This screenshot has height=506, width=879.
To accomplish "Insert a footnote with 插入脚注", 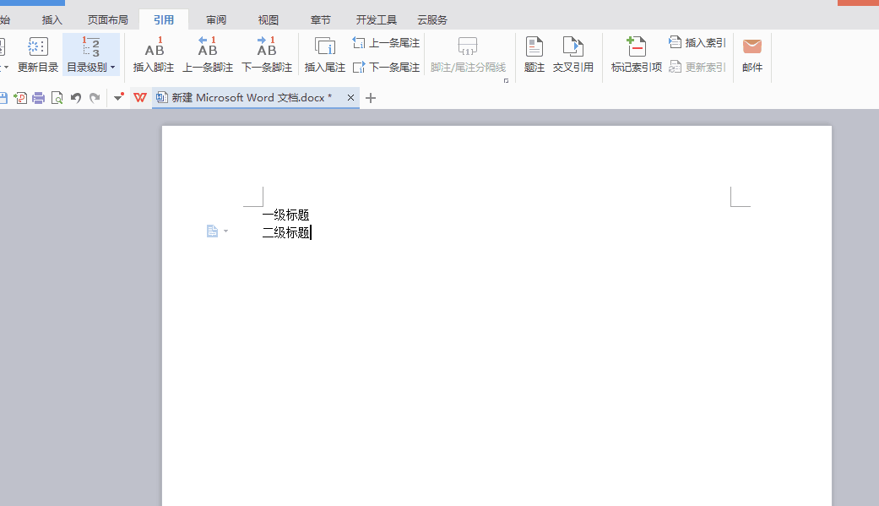I will coord(154,54).
